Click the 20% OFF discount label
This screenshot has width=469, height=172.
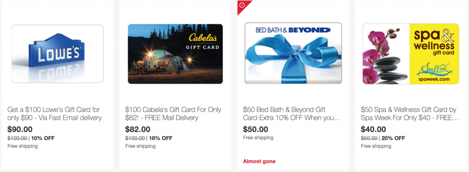[393, 138]
